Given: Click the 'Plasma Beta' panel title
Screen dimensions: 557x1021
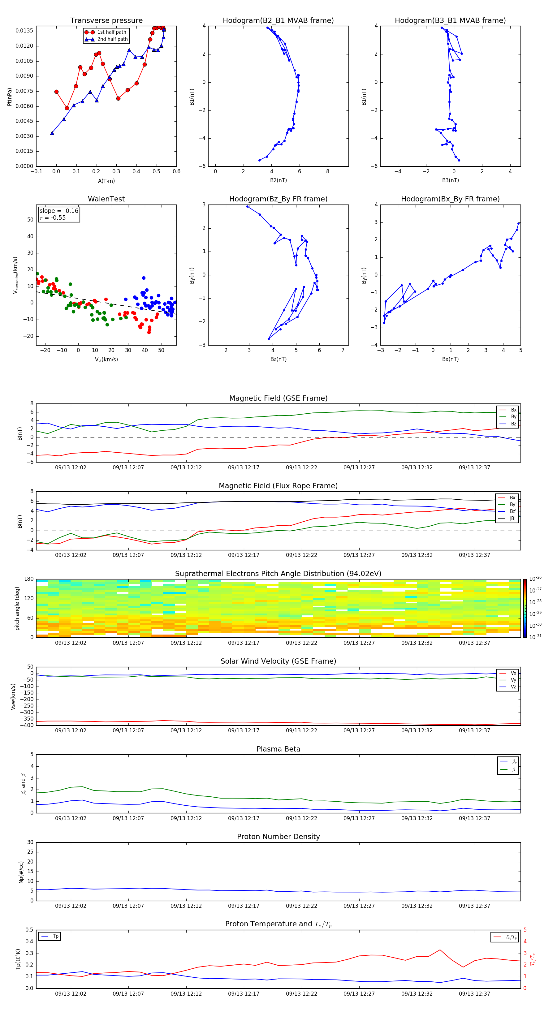Looking at the screenshot, I should pos(278,749).
